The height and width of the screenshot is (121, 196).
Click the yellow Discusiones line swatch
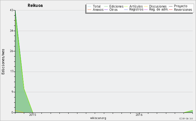pos(146,7)
